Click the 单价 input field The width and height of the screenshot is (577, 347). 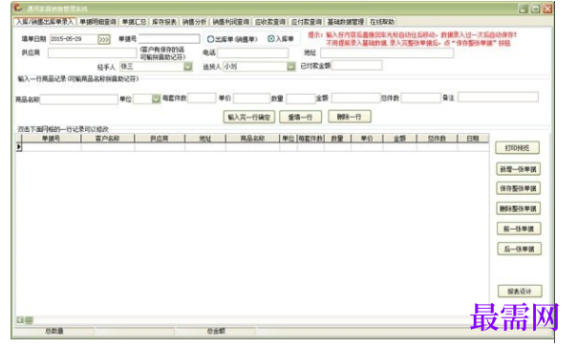point(251,98)
